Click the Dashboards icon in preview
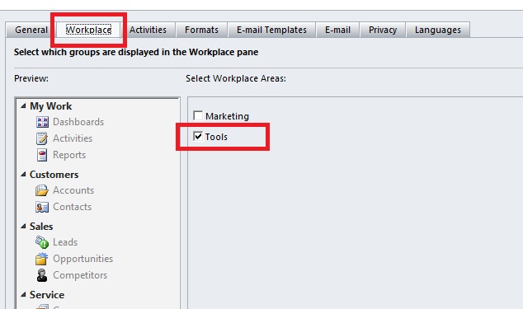Image resolution: width=523 pixels, height=309 pixels. click(42, 122)
